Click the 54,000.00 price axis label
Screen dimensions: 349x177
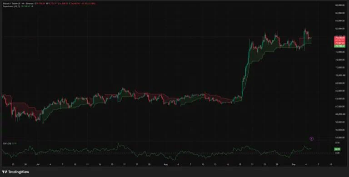coord(340,138)
